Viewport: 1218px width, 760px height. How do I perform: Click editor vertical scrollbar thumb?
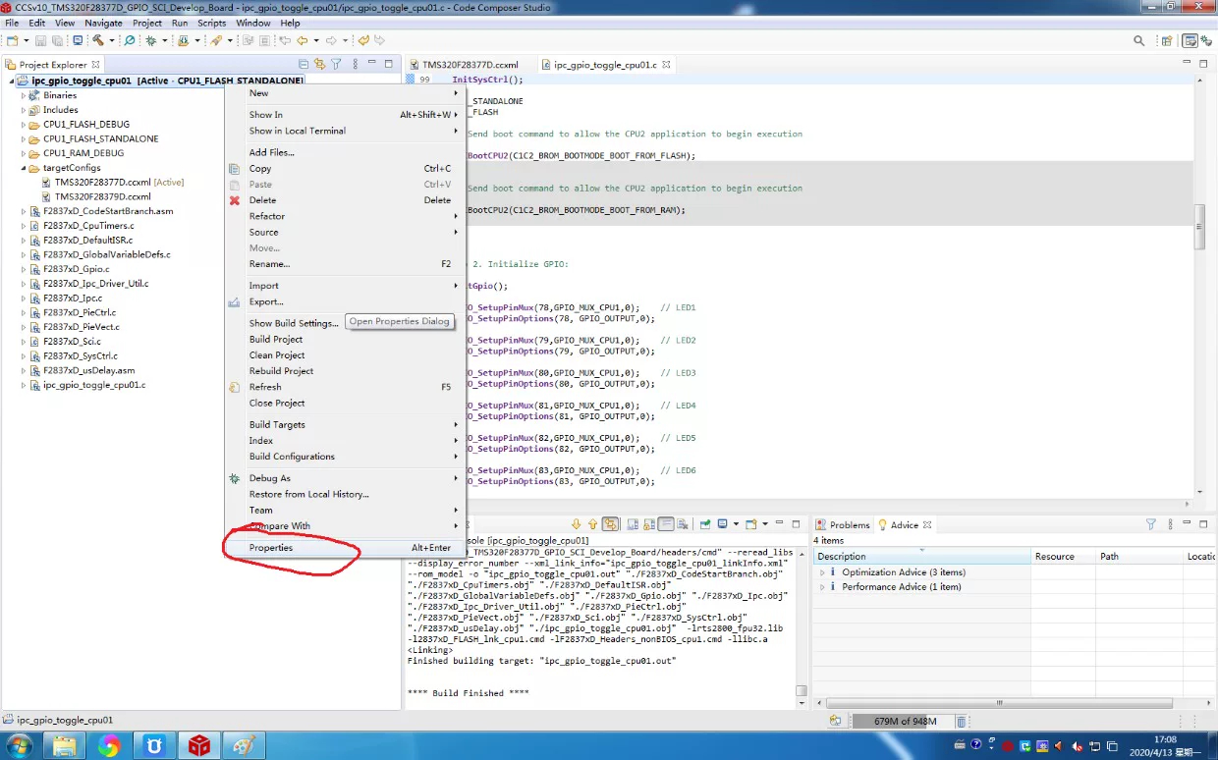pyautogui.click(x=1199, y=227)
